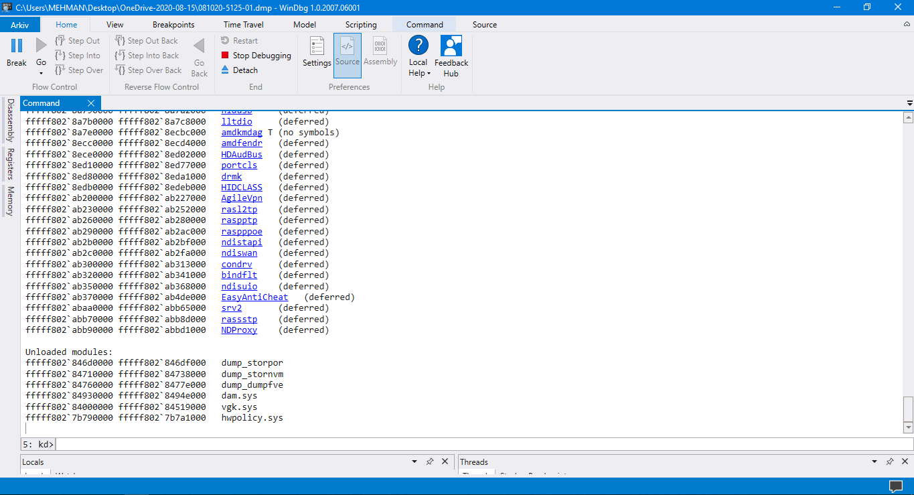
Task: Open the Local Help icon
Action: [418, 46]
